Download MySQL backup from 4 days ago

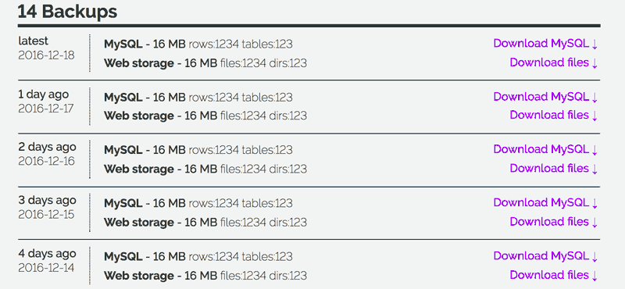545,256
